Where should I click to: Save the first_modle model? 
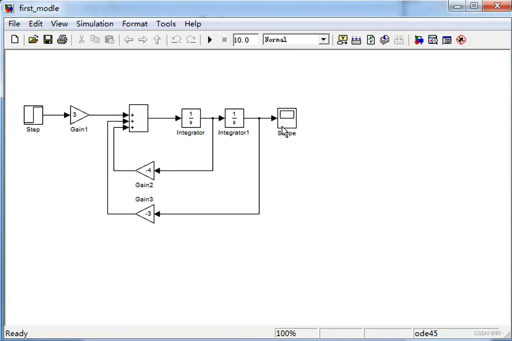48,39
